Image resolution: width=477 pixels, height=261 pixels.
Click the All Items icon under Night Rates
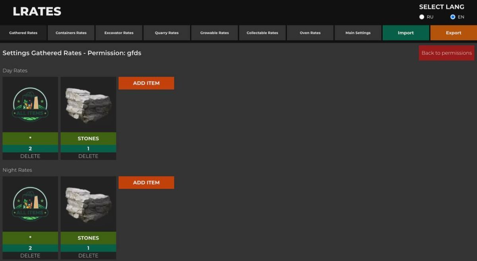[30, 204]
